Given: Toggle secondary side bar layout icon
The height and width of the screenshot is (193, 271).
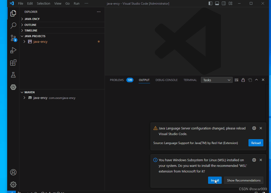Looking at the screenshot, I should pos(224,4).
